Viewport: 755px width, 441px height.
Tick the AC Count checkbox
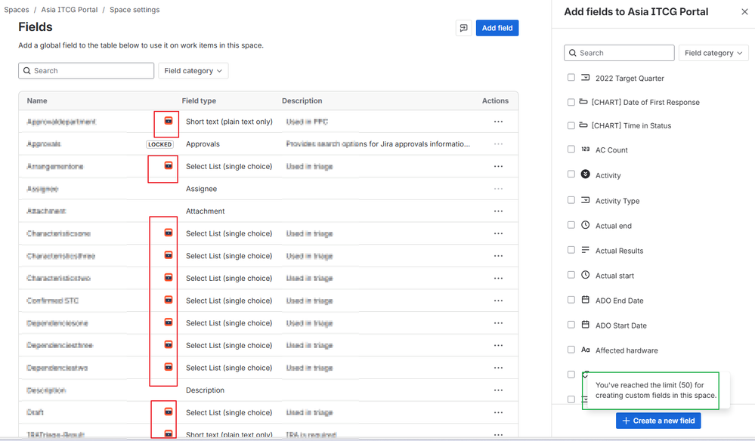click(571, 149)
